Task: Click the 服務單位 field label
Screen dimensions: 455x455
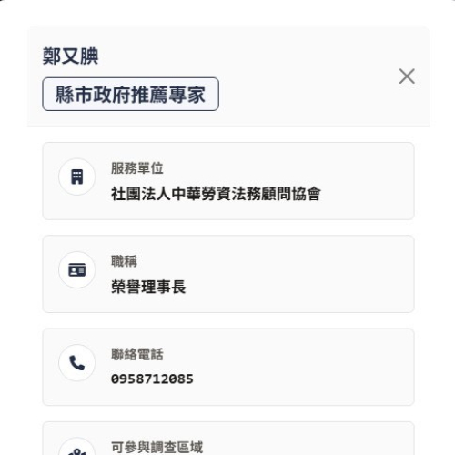Action: pyautogui.click(x=137, y=168)
